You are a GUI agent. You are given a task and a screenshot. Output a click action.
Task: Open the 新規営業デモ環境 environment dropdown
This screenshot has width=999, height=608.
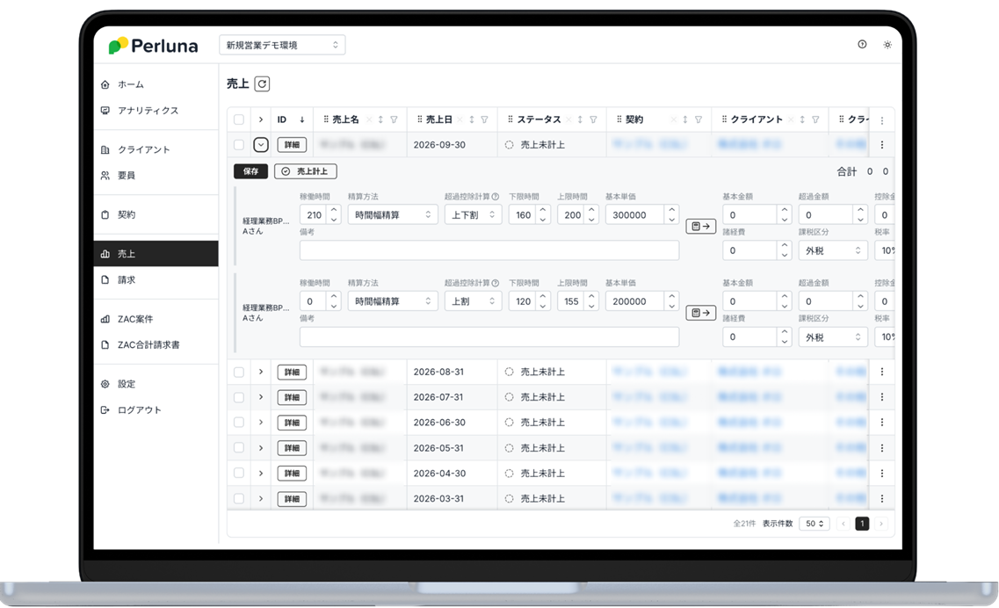click(282, 45)
